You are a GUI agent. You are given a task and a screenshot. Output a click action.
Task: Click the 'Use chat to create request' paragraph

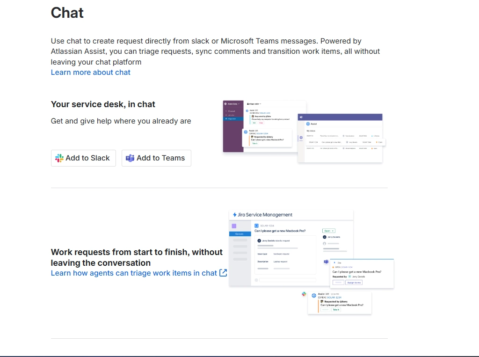point(215,51)
